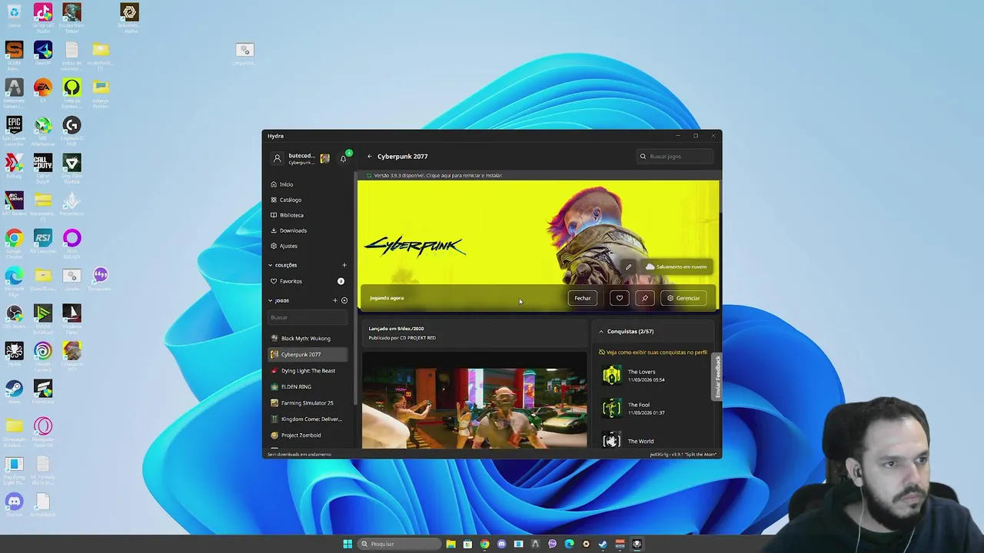
Task: Open Google Chrome from taskbar
Action: pyautogui.click(x=484, y=544)
